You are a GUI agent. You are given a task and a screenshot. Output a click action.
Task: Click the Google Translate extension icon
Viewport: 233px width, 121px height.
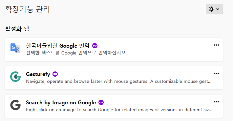click(x=15, y=48)
